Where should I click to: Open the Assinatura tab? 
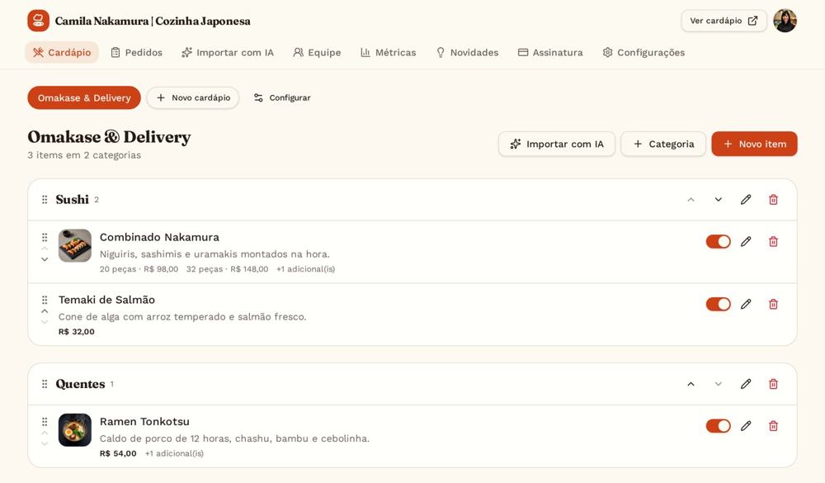pyautogui.click(x=550, y=53)
